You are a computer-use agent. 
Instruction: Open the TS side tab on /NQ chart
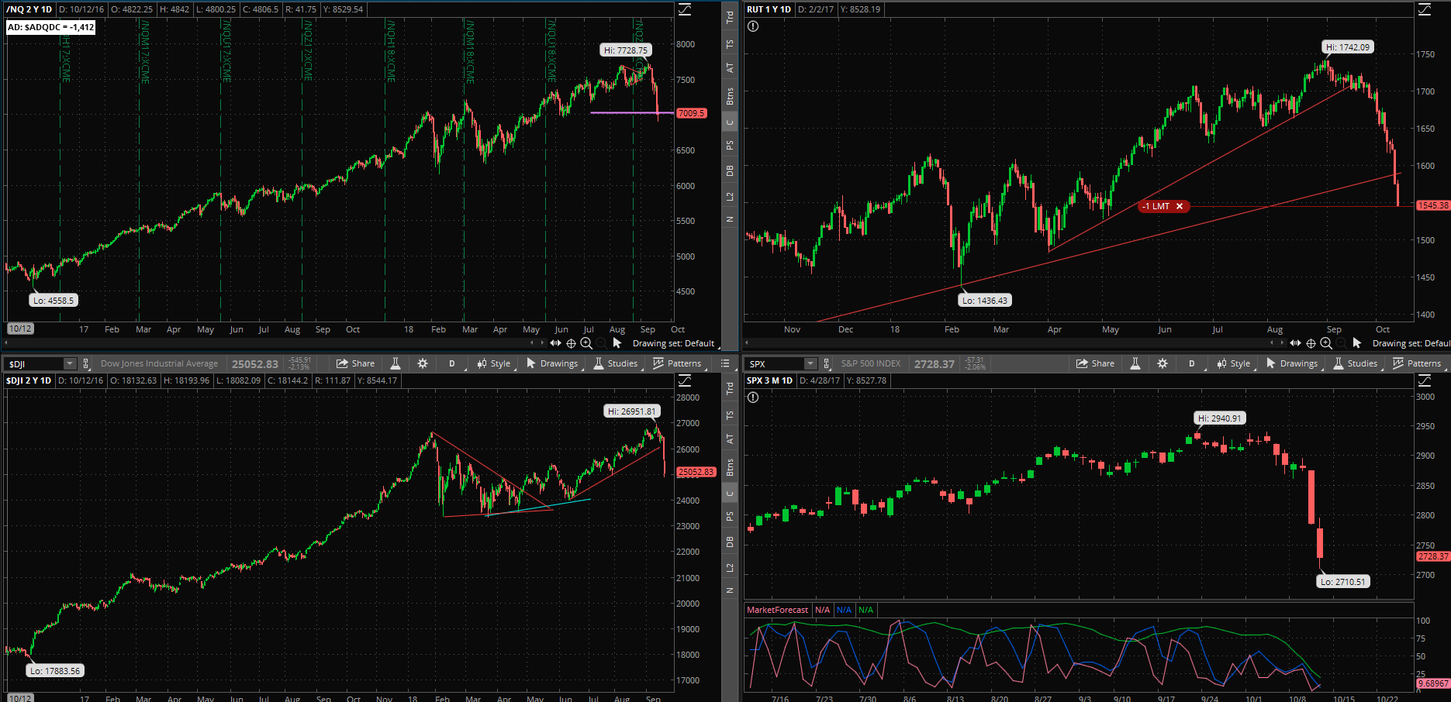coord(730,44)
